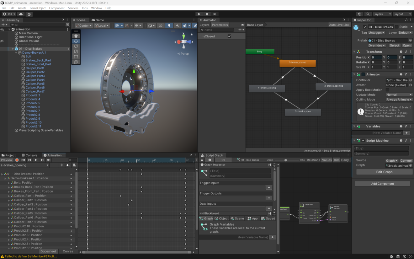414x259 pixels.
Task: Toggle 2D view mode in Scene
Action: [161, 25]
